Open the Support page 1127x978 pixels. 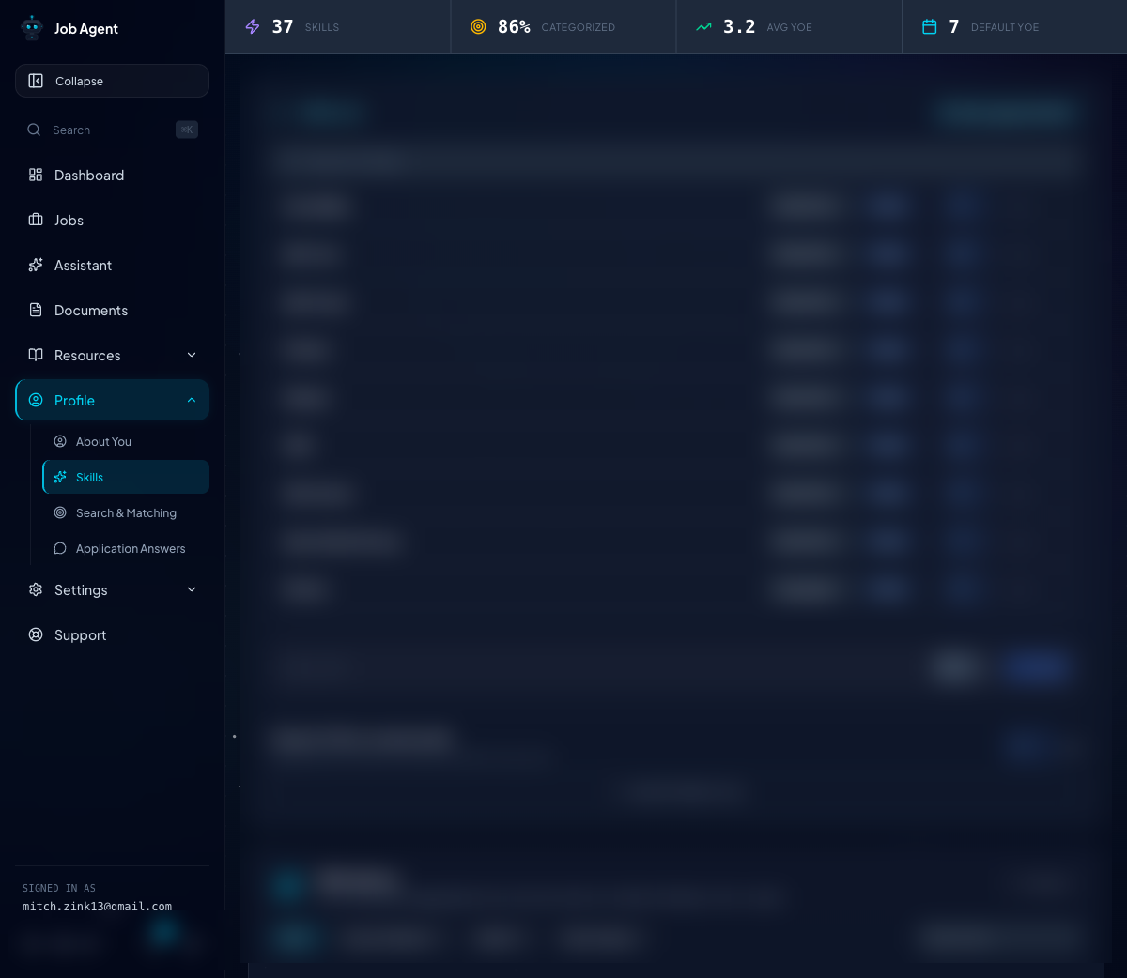tap(112, 634)
